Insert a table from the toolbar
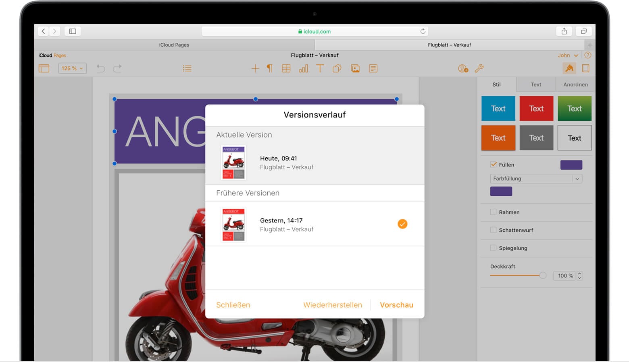Viewport: 629px width, 362px height. tap(286, 68)
